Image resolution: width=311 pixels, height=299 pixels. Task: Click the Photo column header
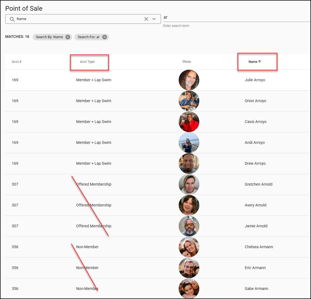(187, 62)
